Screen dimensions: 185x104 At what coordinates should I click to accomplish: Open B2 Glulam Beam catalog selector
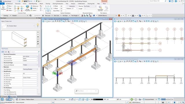[18, 26]
